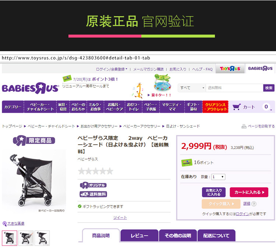
Task: Click the turtle pool banner image
Action: [162, 82]
